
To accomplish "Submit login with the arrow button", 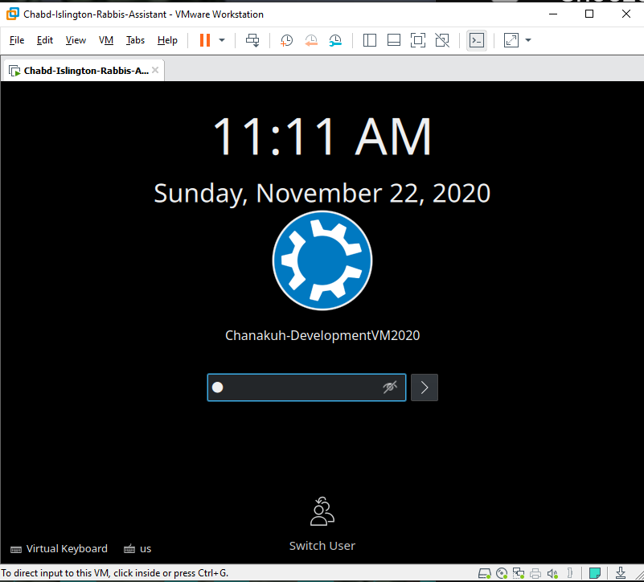I will [425, 387].
